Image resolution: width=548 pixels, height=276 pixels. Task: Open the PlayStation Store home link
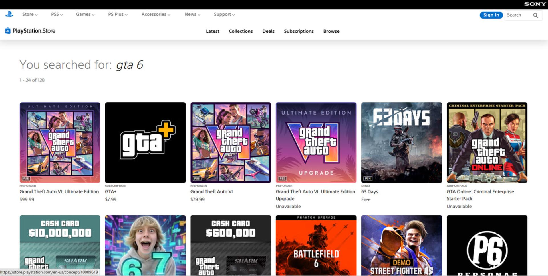(30, 31)
